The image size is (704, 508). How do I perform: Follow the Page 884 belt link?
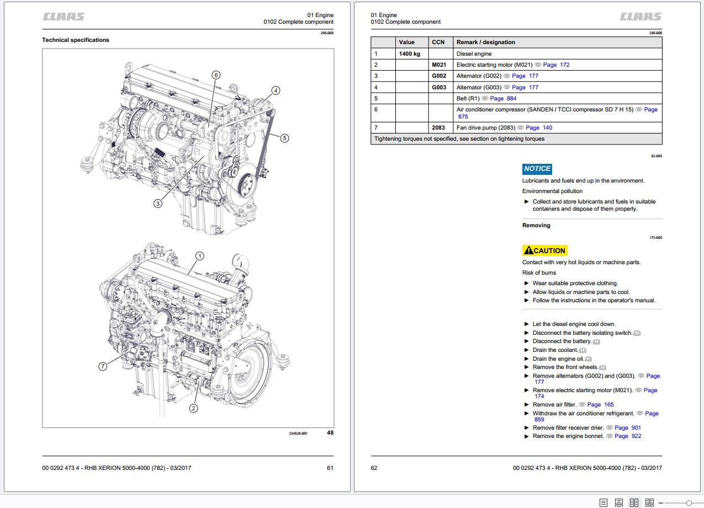tap(503, 99)
